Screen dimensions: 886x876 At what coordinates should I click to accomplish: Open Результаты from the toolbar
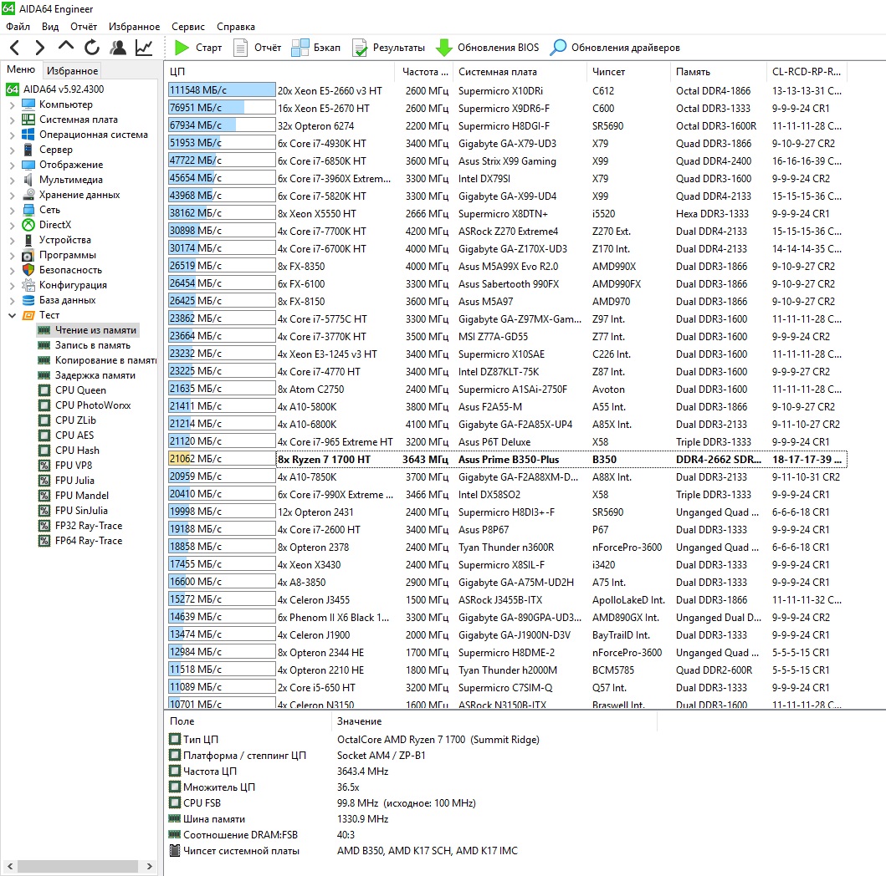pyautogui.click(x=388, y=48)
